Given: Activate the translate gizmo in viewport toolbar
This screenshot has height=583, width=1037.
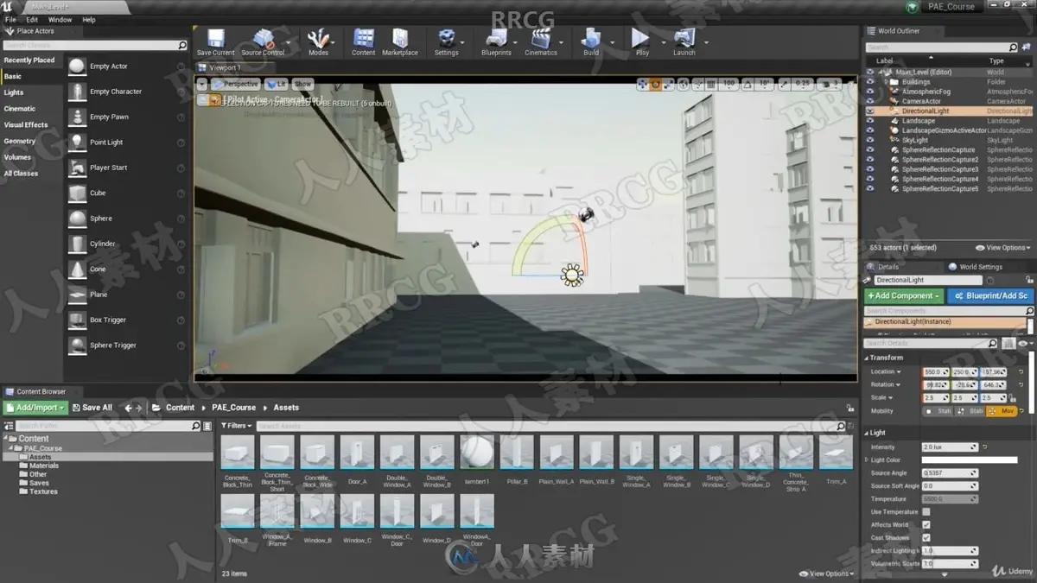Looking at the screenshot, I should click(643, 84).
